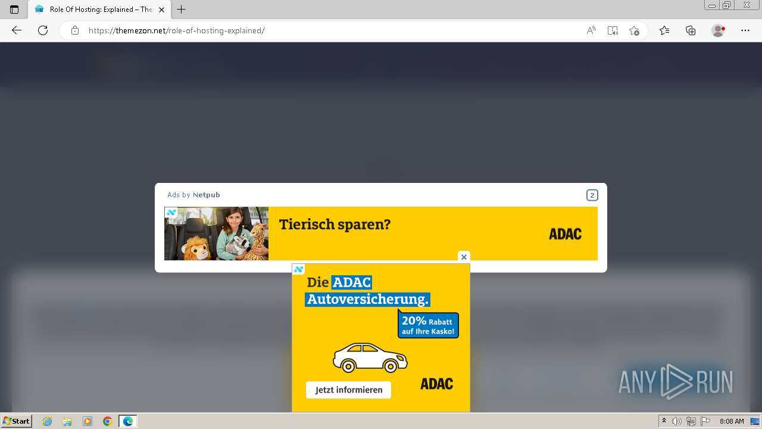Viewport: 762px width, 429px height.
Task: View site info via the padlock icon
Action: (75, 30)
